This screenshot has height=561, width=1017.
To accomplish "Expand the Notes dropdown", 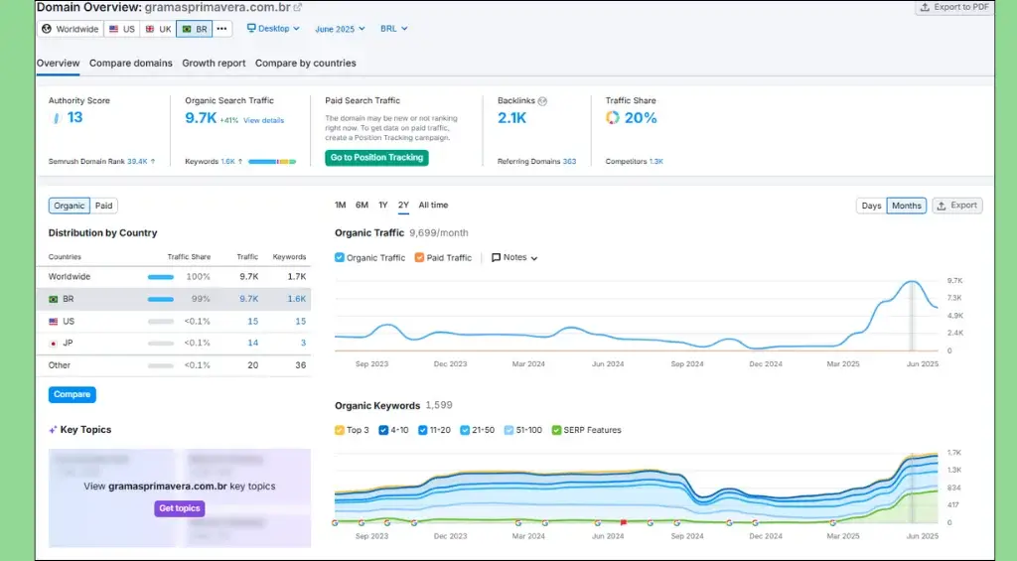I will point(514,257).
